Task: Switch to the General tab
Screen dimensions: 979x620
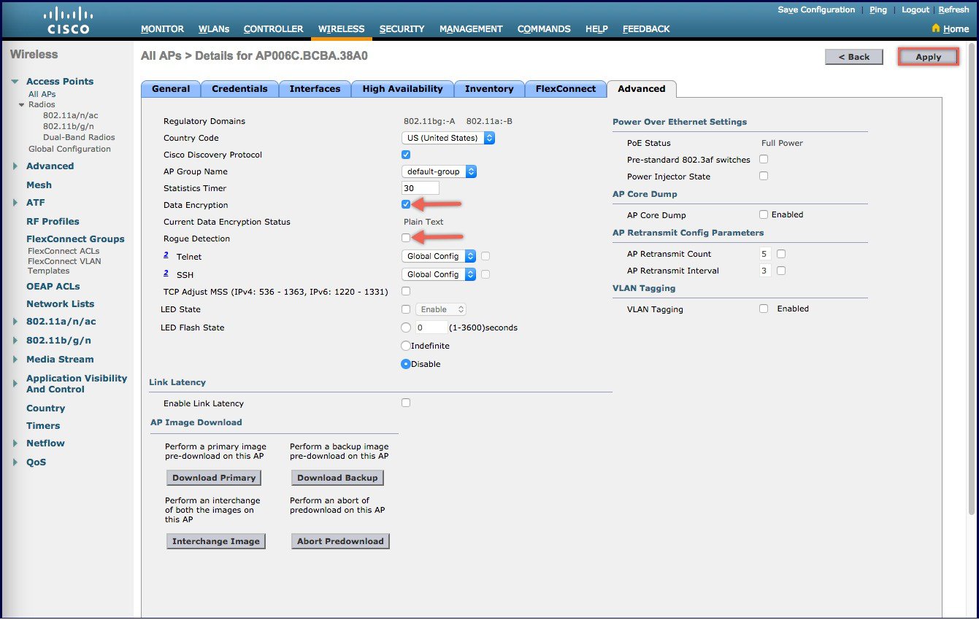Action: click(171, 89)
